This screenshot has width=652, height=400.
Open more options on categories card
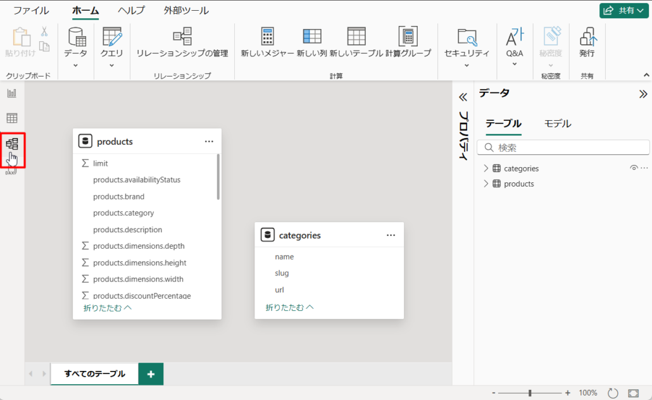(x=391, y=235)
